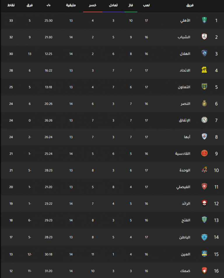This screenshot has width=224, height=278.
Task: Click the نقاط points column header
Action: point(11,5)
